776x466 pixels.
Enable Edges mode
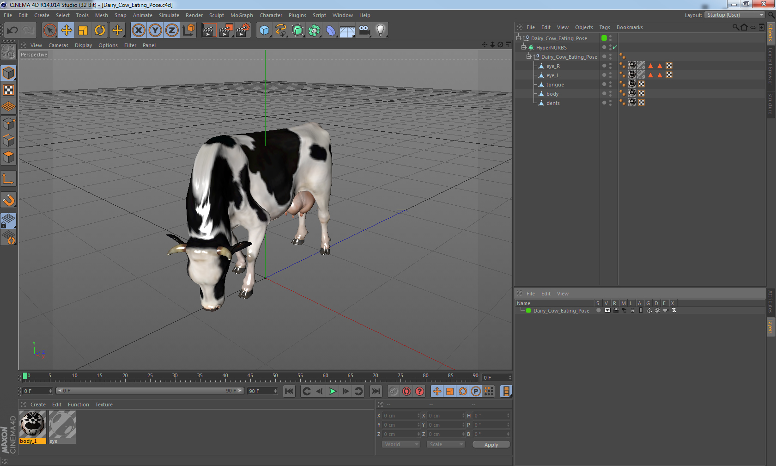(x=8, y=140)
